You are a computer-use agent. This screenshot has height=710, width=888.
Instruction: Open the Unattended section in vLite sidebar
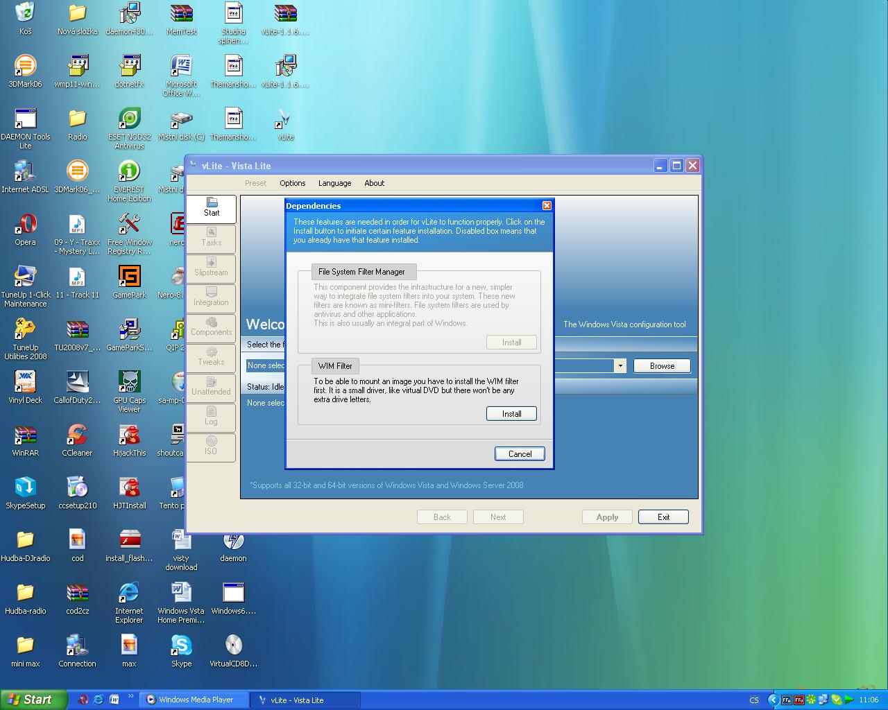212,388
